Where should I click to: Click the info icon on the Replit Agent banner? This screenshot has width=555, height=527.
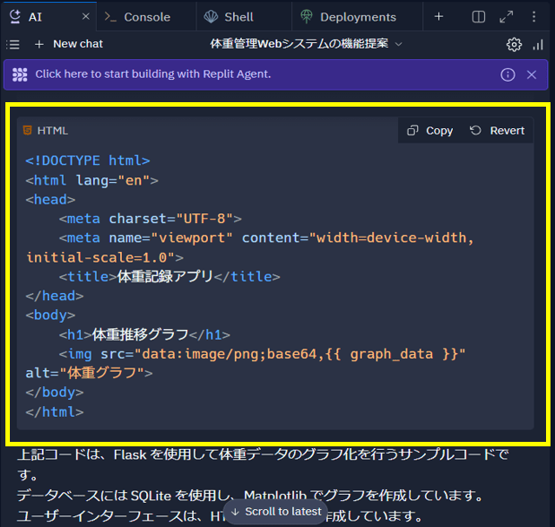tap(507, 74)
